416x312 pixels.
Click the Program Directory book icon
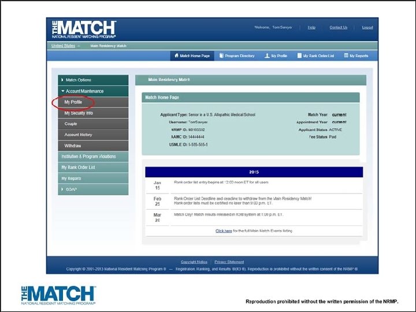[x=221, y=55]
